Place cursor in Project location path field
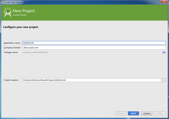This screenshot has height=119, width=169. coord(92,80)
